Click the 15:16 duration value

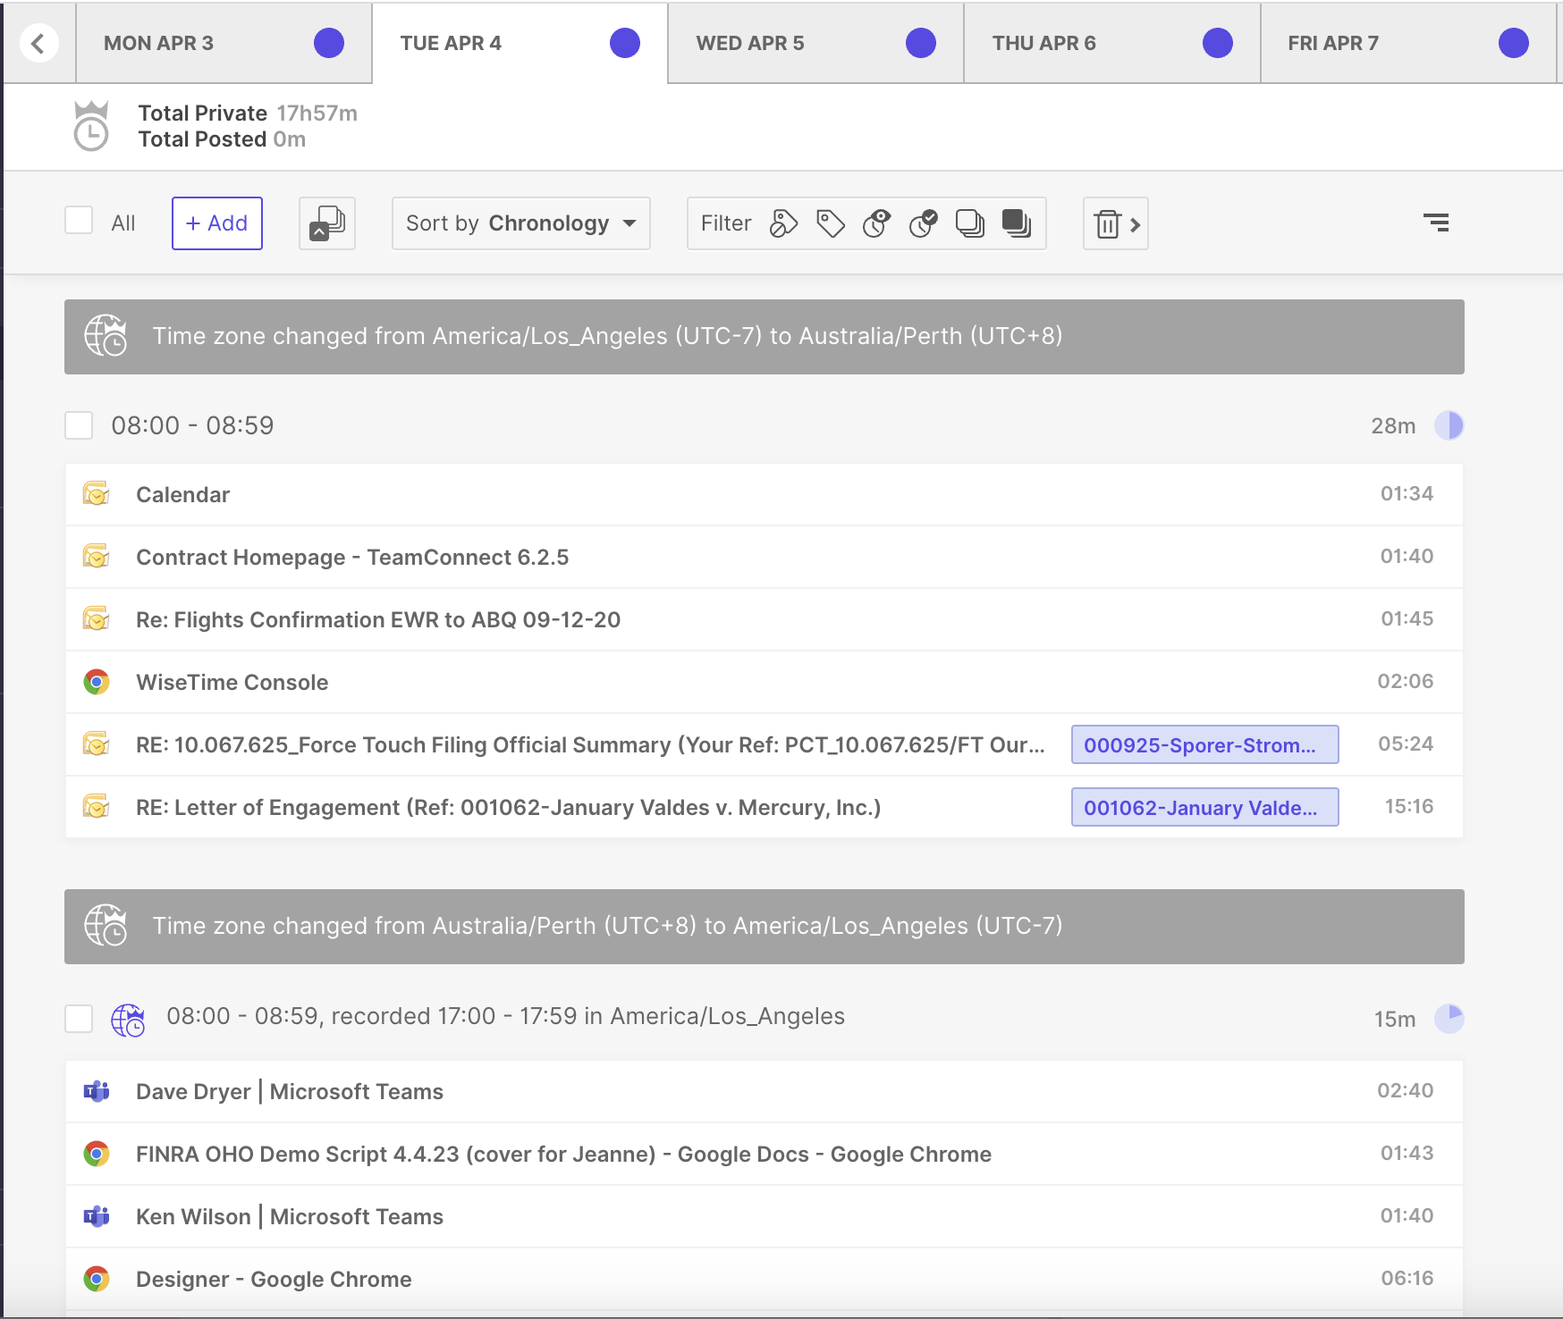[x=1409, y=806]
